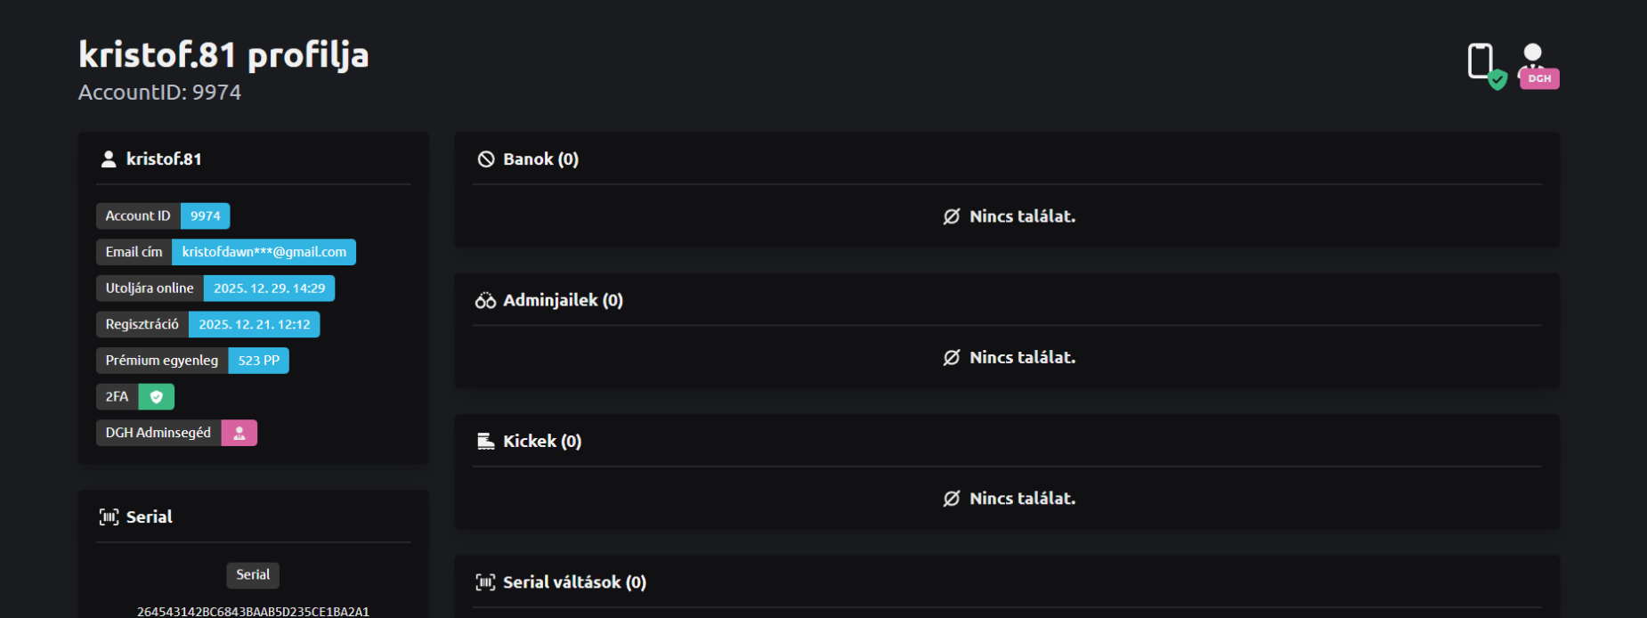1647x618 pixels.
Task: Open the Kickek (0) section header
Action: tap(542, 442)
